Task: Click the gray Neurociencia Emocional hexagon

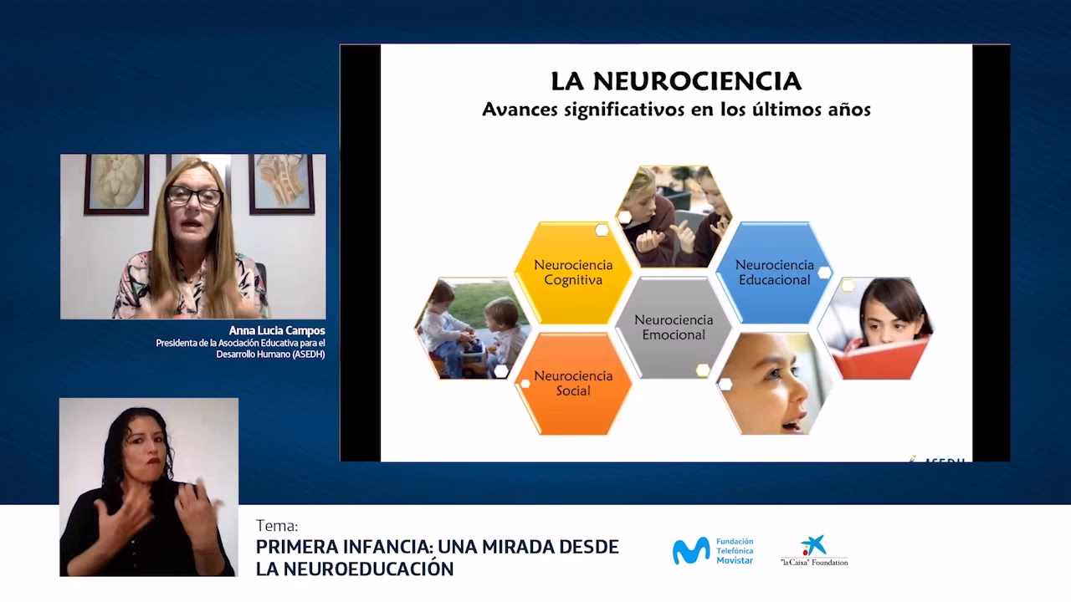Action: 674,328
